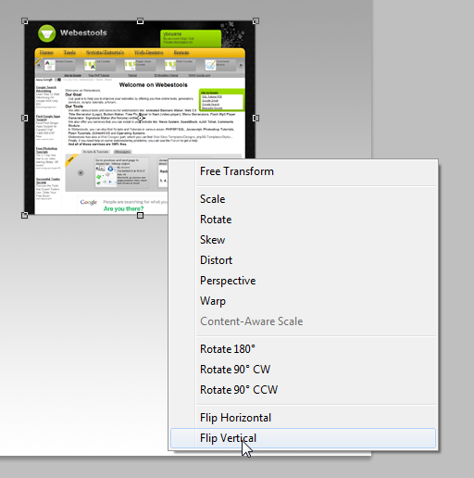Choose Warp in the menu

(x=303, y=301)
